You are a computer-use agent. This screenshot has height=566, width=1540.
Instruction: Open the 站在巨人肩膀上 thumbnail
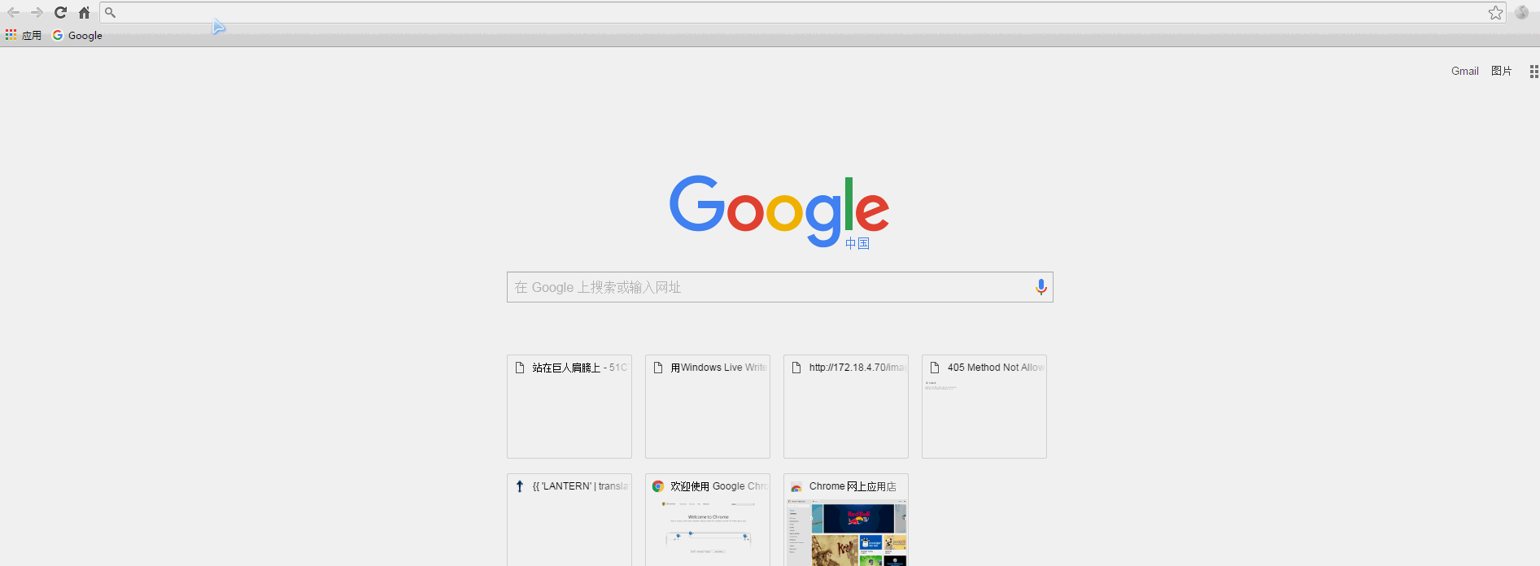click(x=569, y=407)
